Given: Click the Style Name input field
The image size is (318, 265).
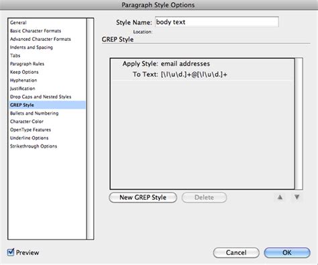Looking at the screenshot, I should [x=217, y=22].
